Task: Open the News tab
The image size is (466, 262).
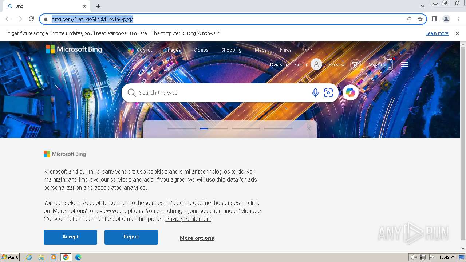Action: 285,50
